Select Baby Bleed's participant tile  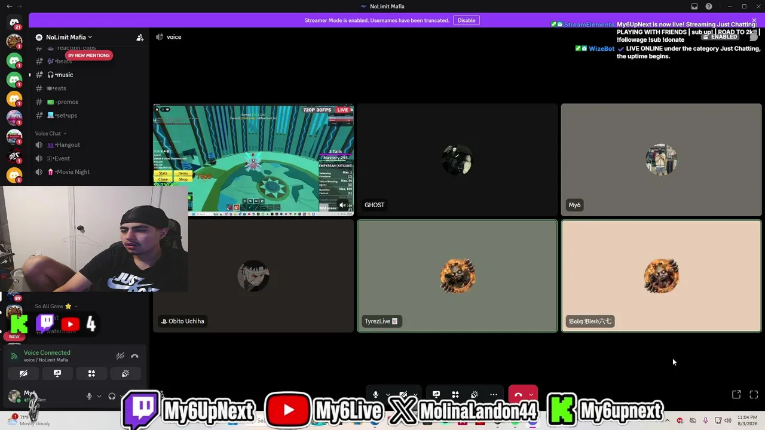pyautogui.click(x=661, y=276)
